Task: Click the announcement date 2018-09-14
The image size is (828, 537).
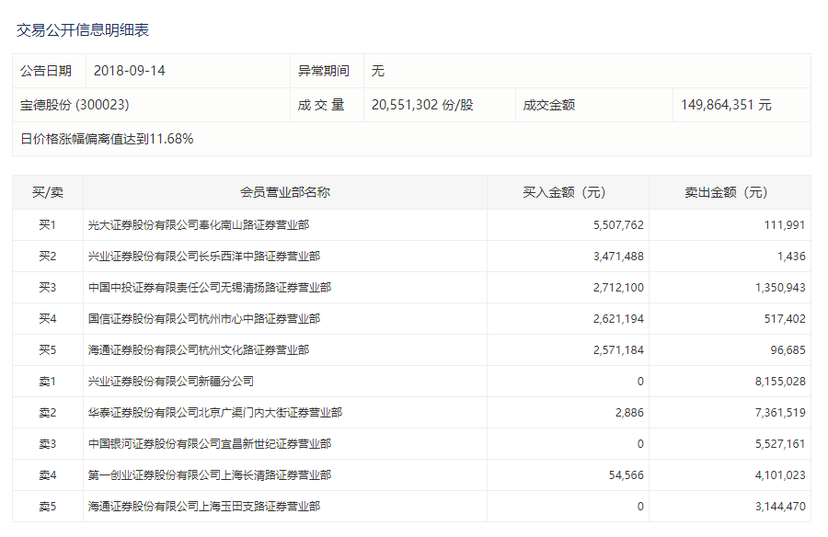Action: [x=130, y=71]
